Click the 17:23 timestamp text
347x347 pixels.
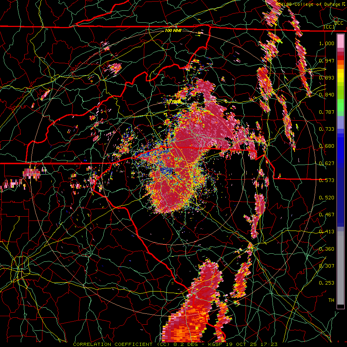tap(269, 344)
